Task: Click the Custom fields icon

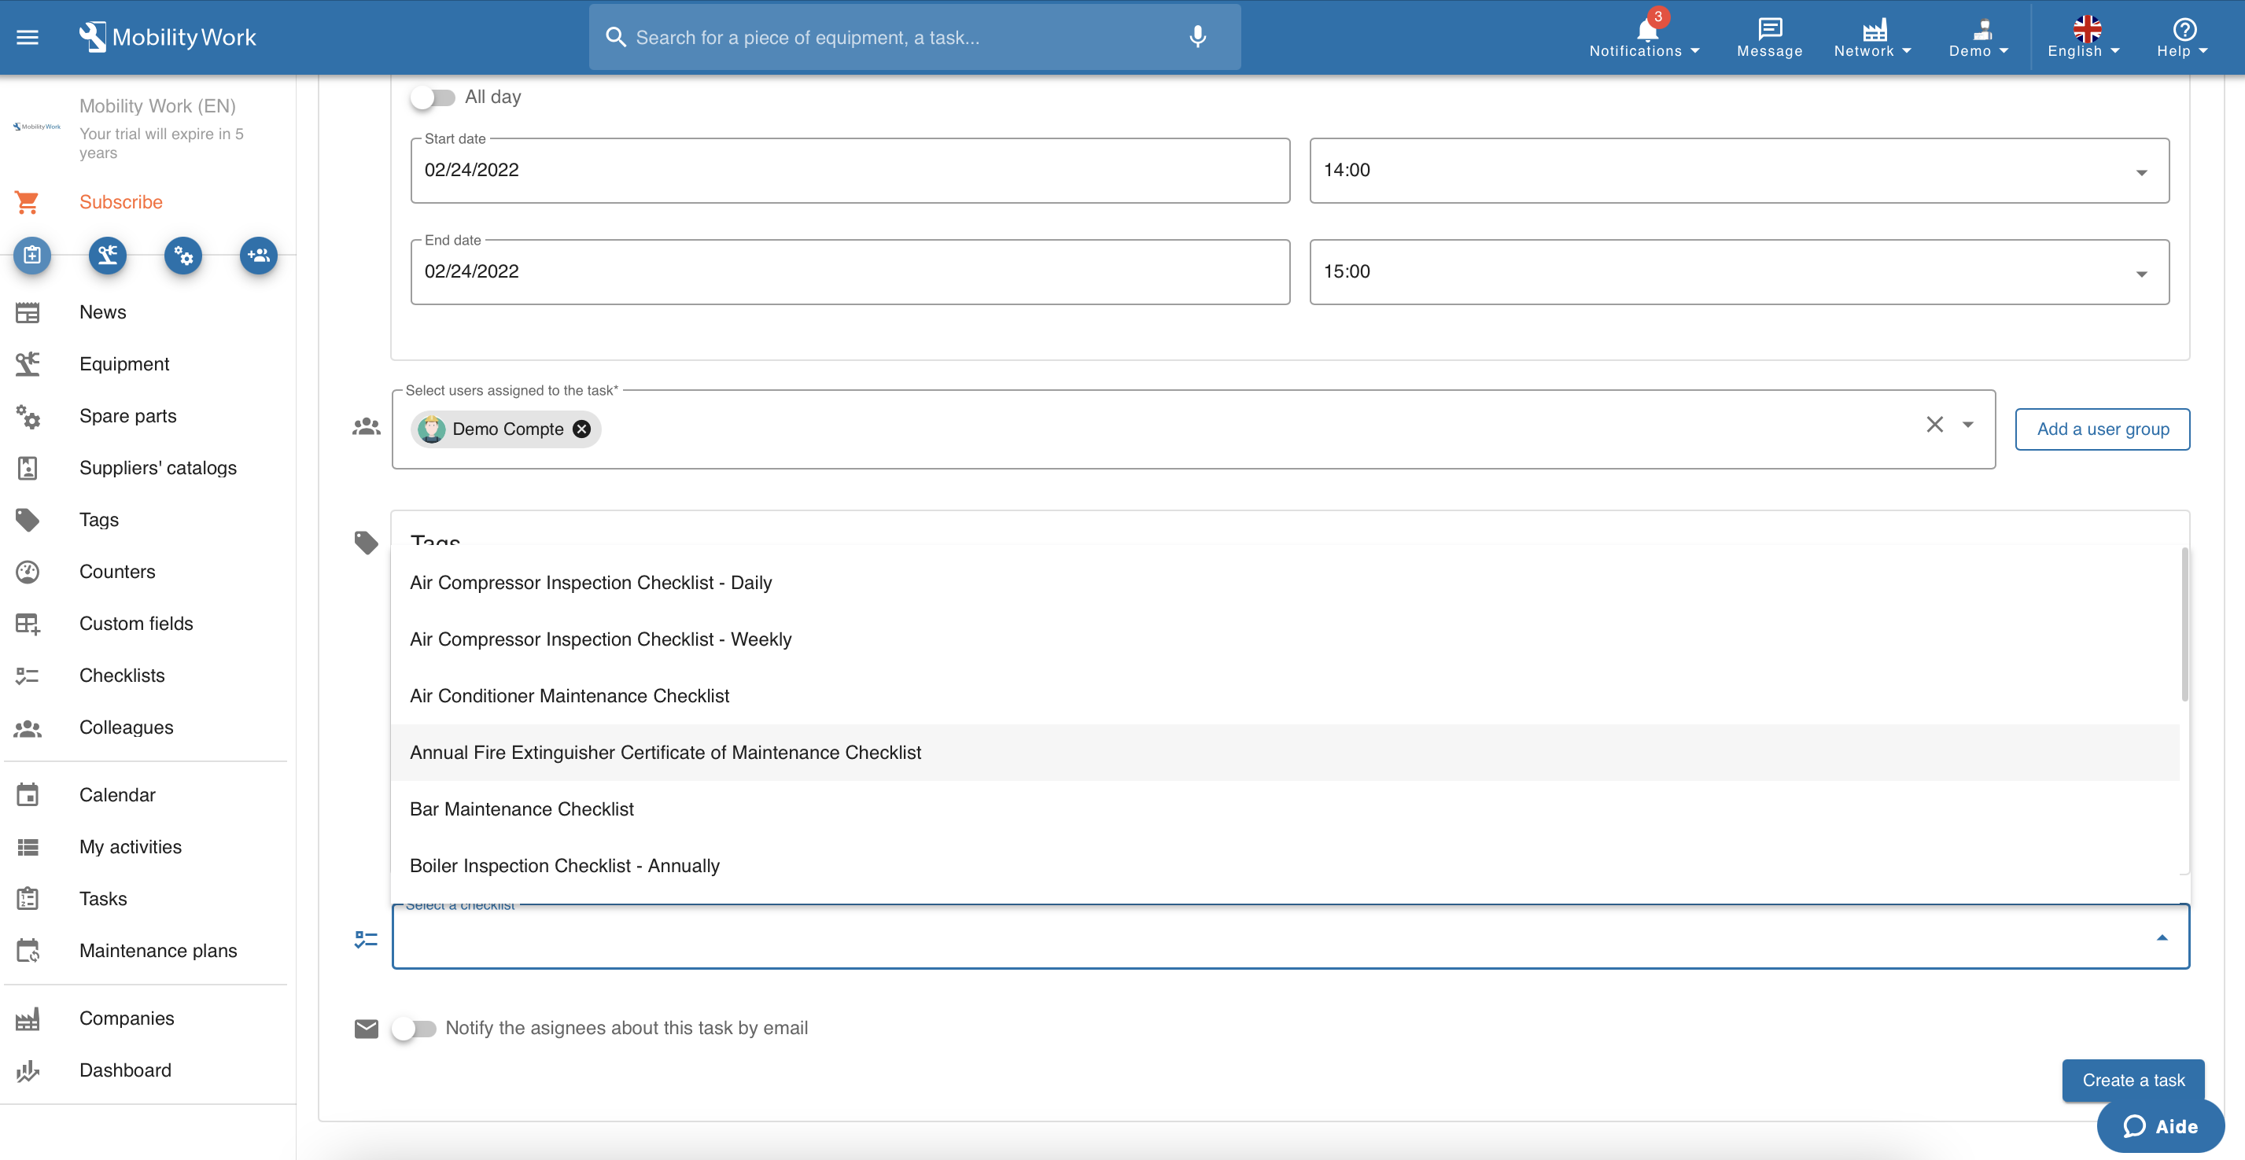Action: pos(28,624)
